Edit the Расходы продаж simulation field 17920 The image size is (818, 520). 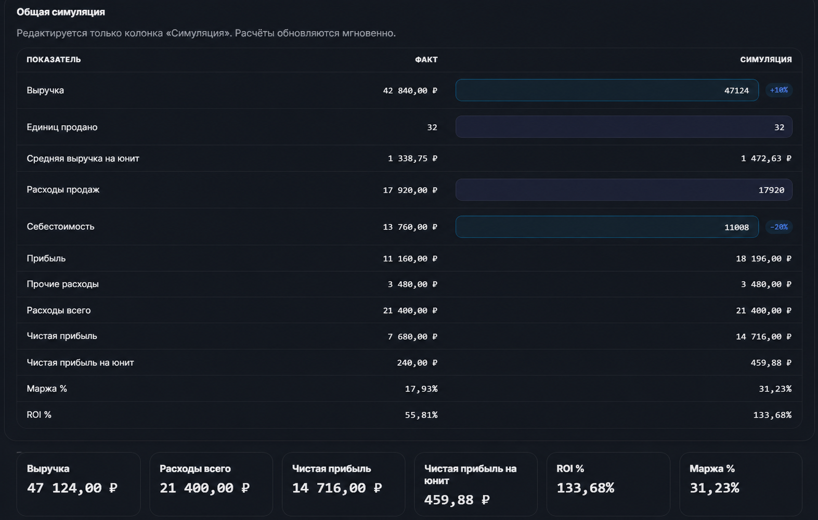624,190
